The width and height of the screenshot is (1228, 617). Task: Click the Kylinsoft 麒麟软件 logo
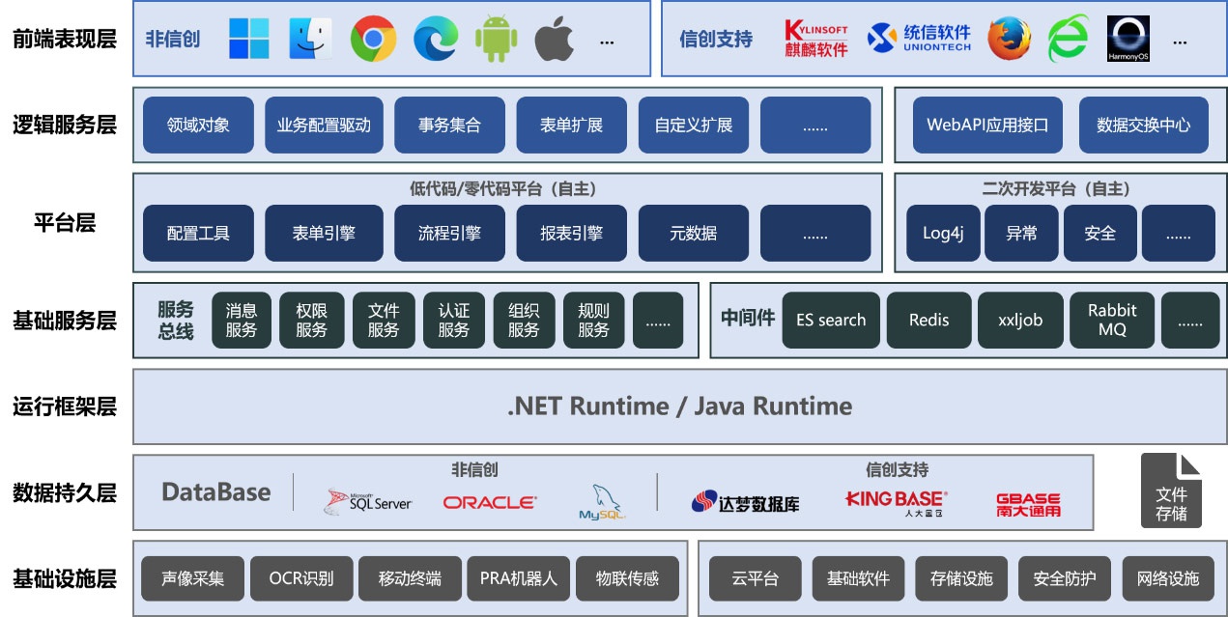click(815, 39)
